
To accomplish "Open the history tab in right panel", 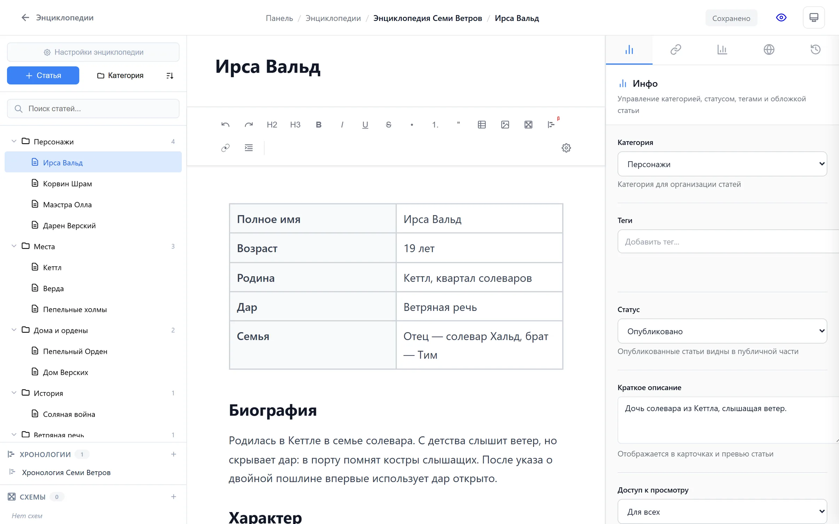I will click(x=815, y=50).
